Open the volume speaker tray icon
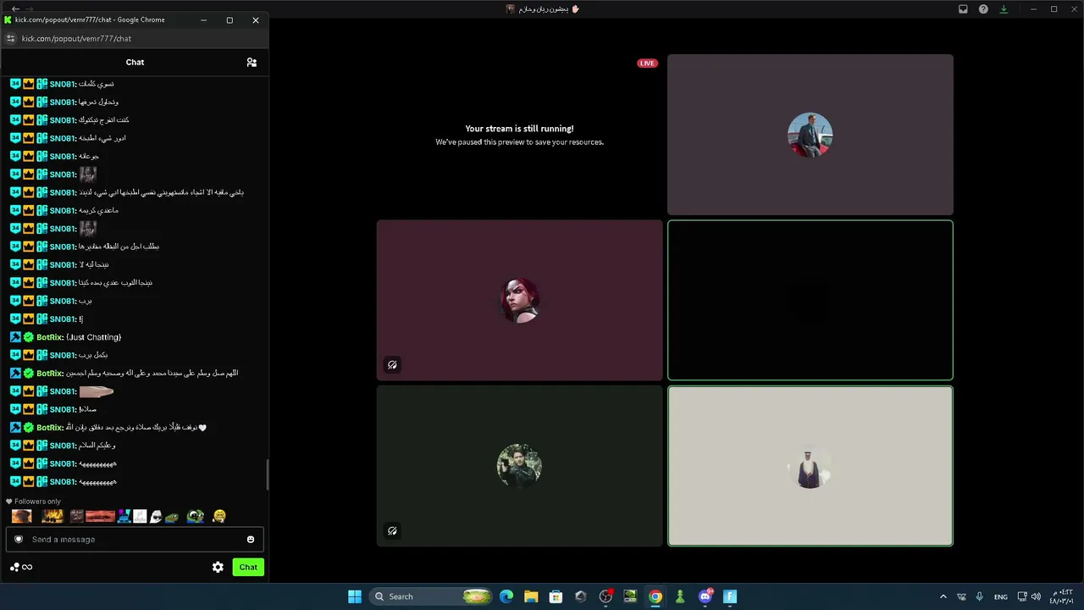This screenshot has height=610, width=1084. [1036, 596]
